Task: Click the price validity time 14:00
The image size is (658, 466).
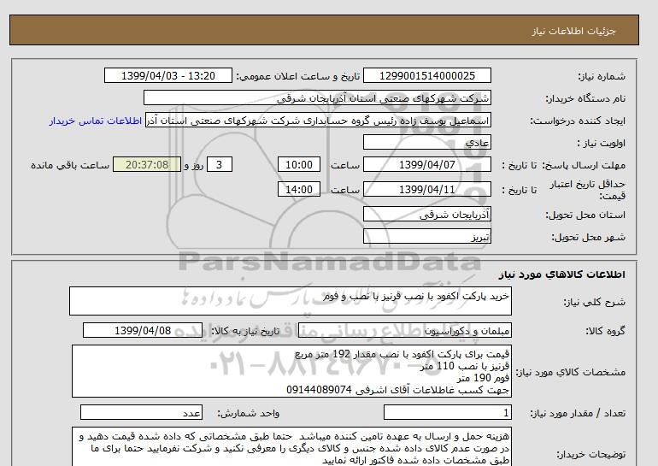Action: [x=301, y=189]
